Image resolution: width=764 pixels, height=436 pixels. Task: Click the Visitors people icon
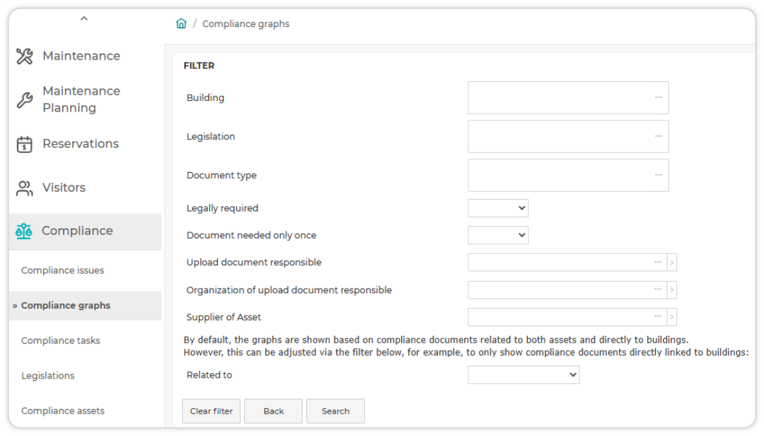click(24, 188)
